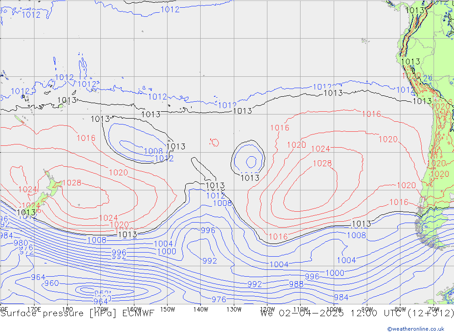Click the blue 984 label near 90W
This screenshot has height=333, width=454.
point(341,297)
